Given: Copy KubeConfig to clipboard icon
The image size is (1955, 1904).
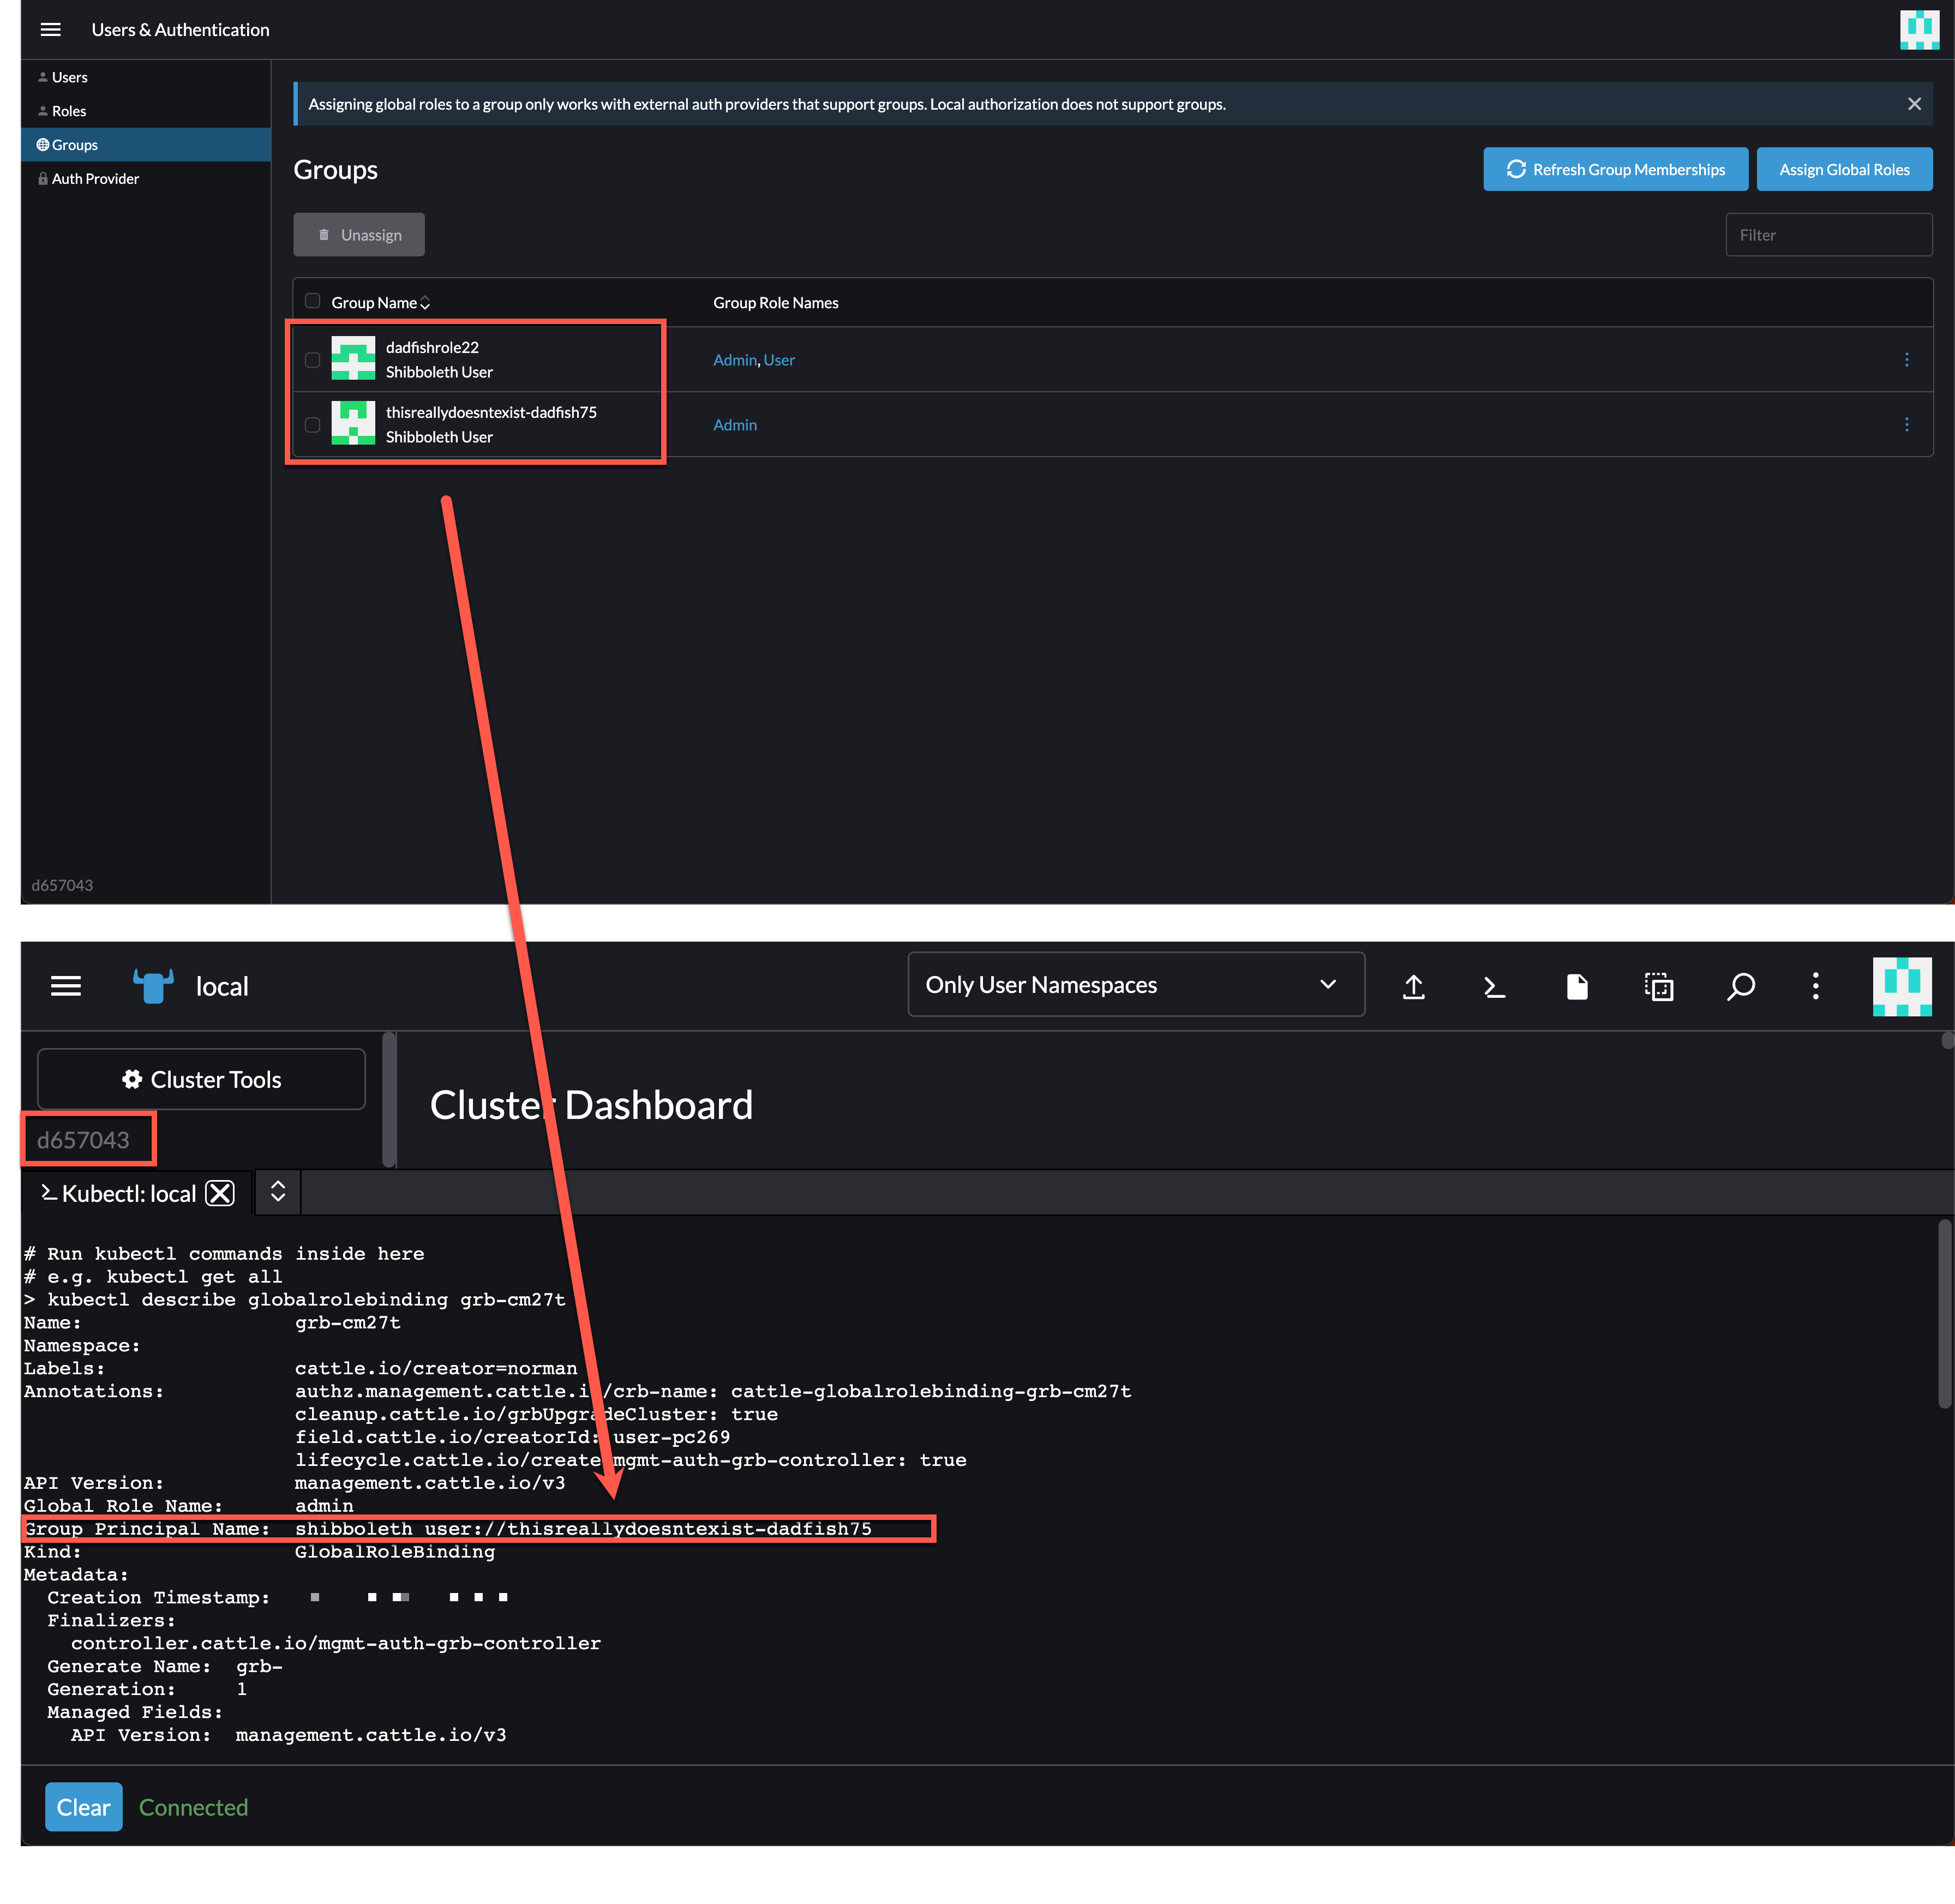Looking at the screenshot, I should click(1658, 986).
